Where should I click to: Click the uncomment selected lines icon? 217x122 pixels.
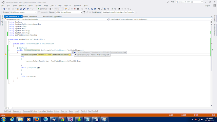115,9
